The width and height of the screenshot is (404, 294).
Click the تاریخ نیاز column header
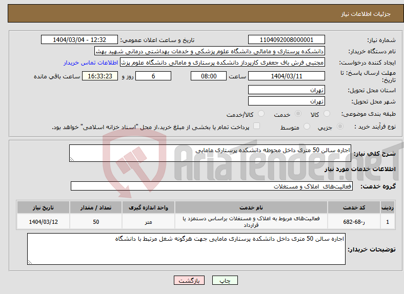click(43, 207)
